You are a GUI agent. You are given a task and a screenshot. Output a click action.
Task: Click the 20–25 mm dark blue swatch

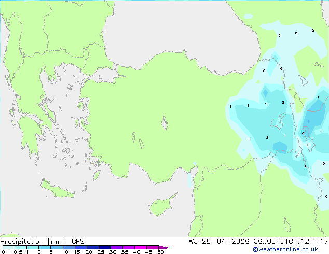tap(93, 247)
